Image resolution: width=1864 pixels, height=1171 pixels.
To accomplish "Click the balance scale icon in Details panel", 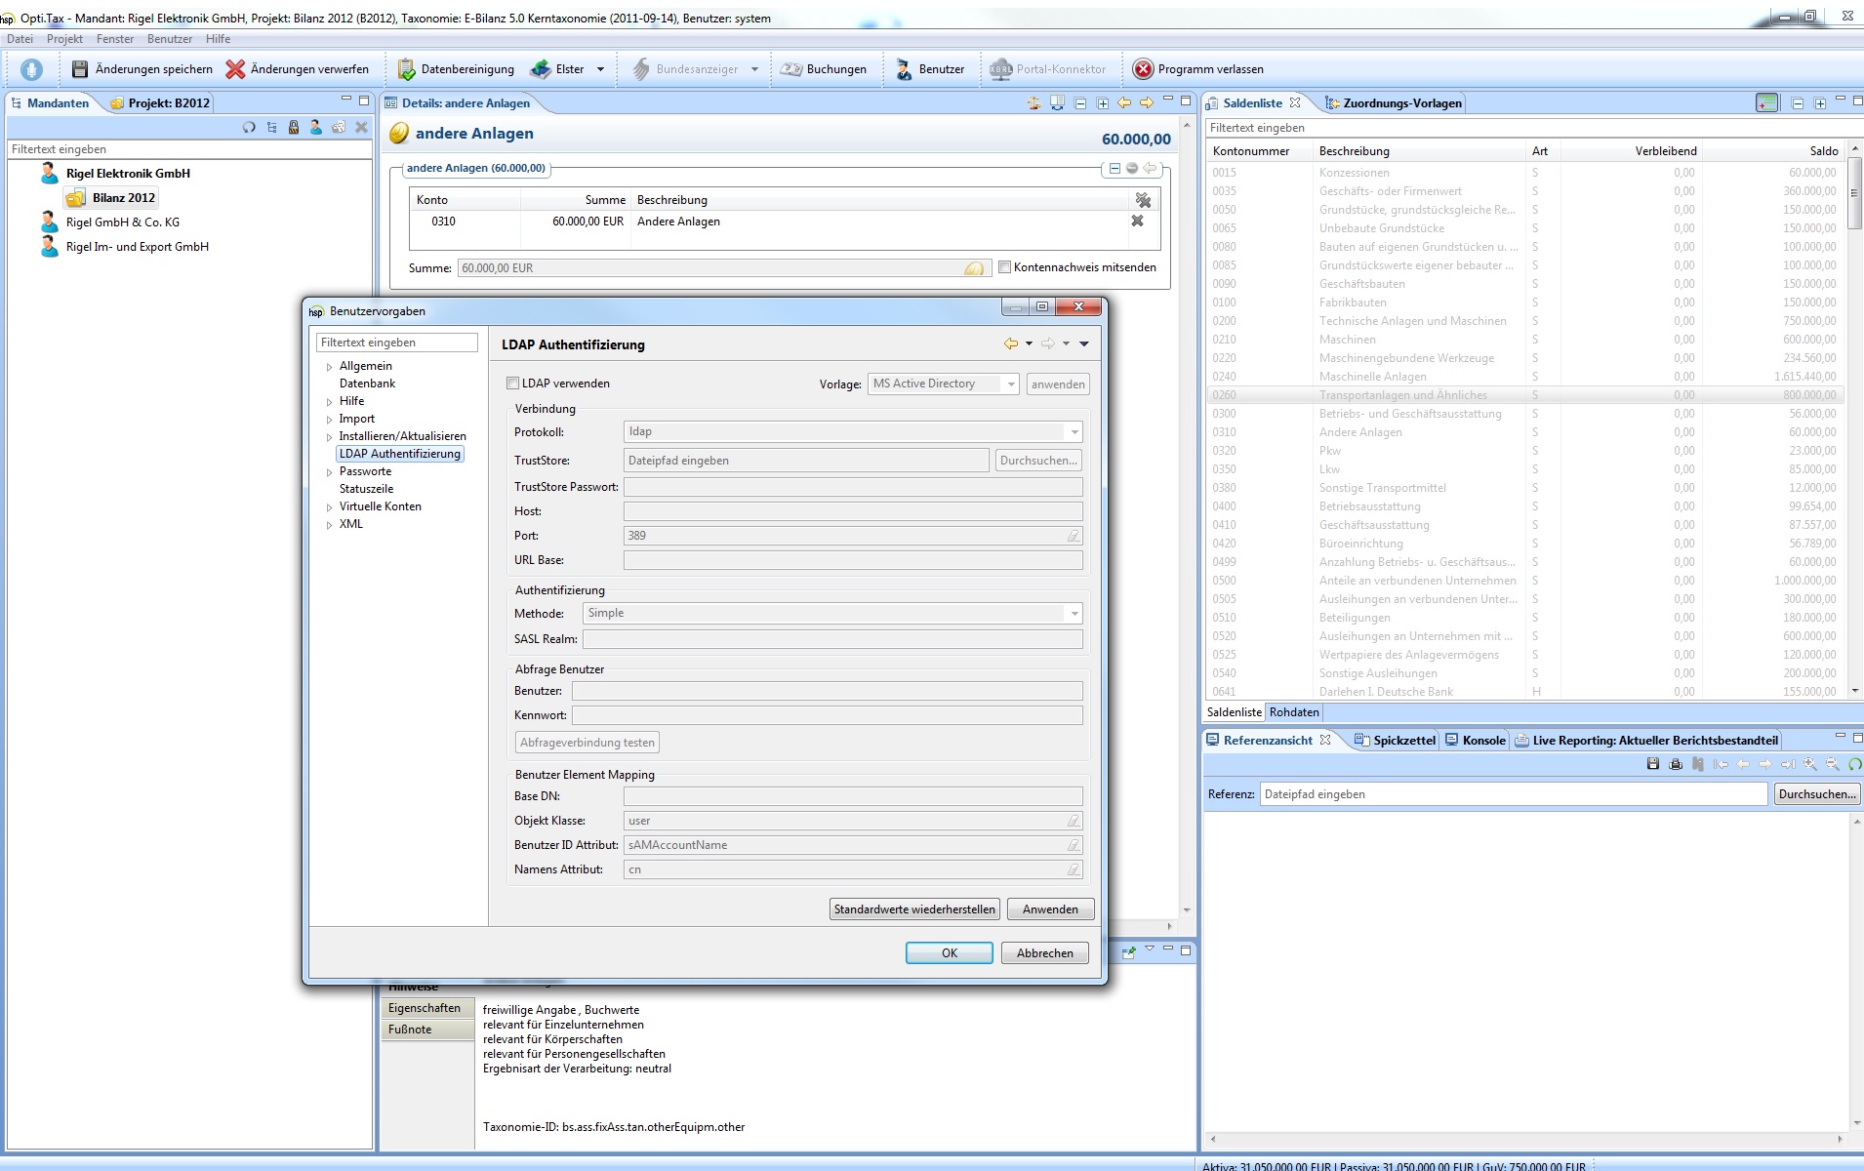I will point(1033,102).
